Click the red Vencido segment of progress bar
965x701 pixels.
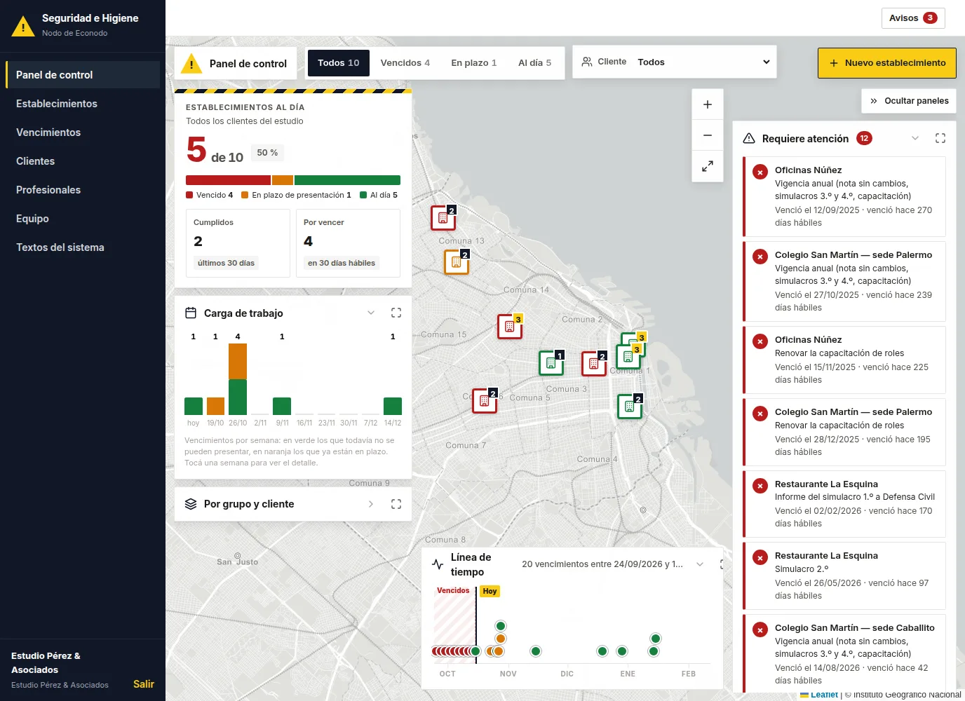(x=228, y=180)
